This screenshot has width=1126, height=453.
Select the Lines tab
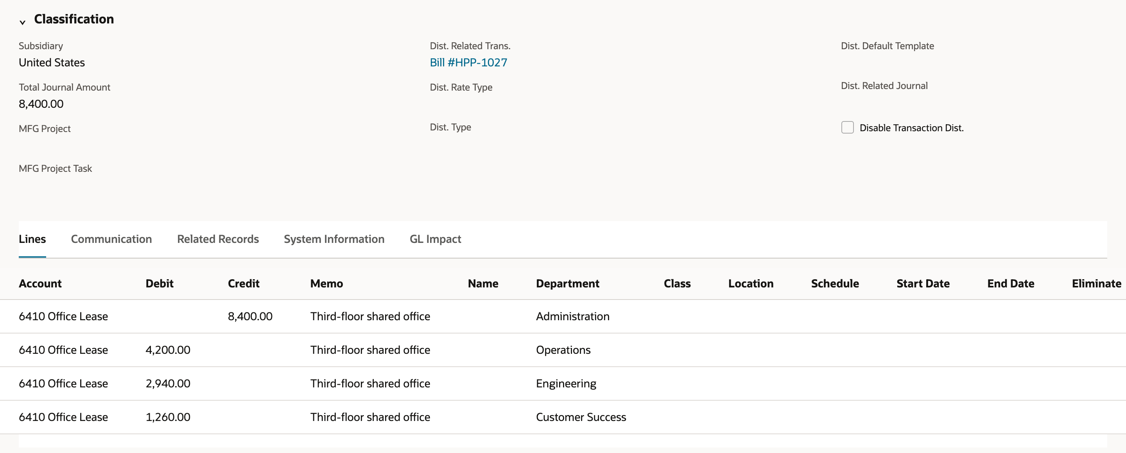tap(32, 239)
